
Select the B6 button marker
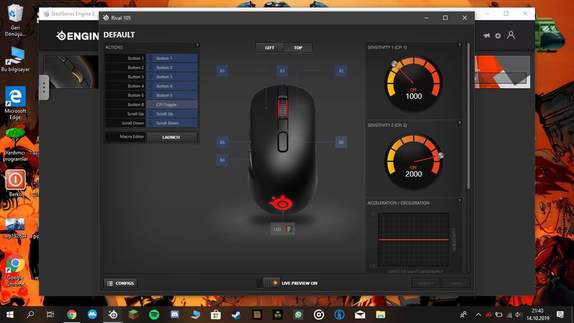pos(341,142)
